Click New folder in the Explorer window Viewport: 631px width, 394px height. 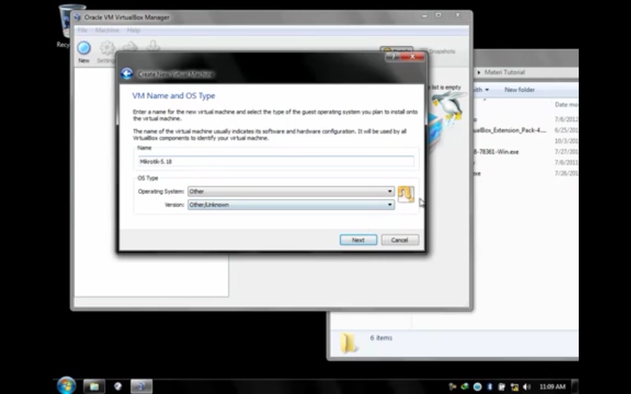pos(520,90)
